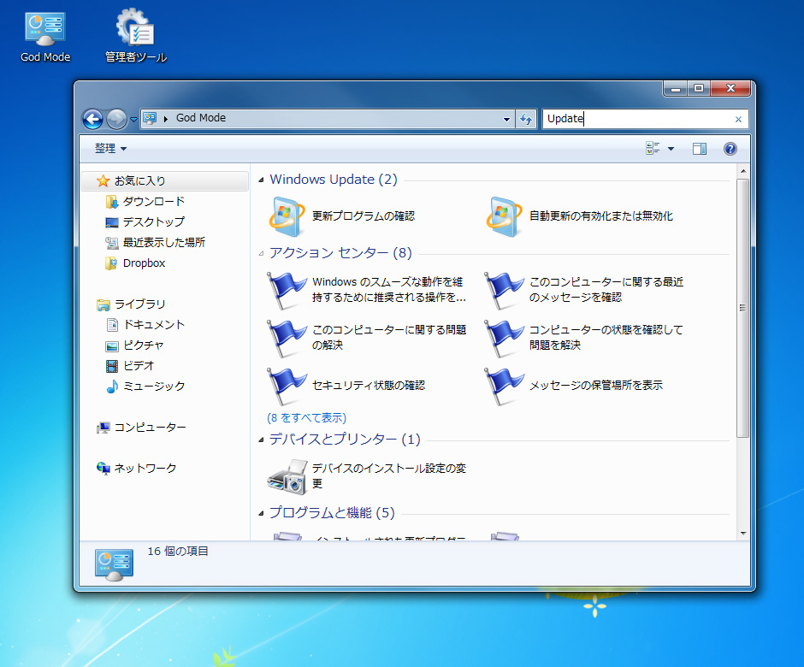The height and width of the screenshot is (667, 804).
Task: Click the このコンピューターに関する問題の解決 flag icon
Action: 287,338
